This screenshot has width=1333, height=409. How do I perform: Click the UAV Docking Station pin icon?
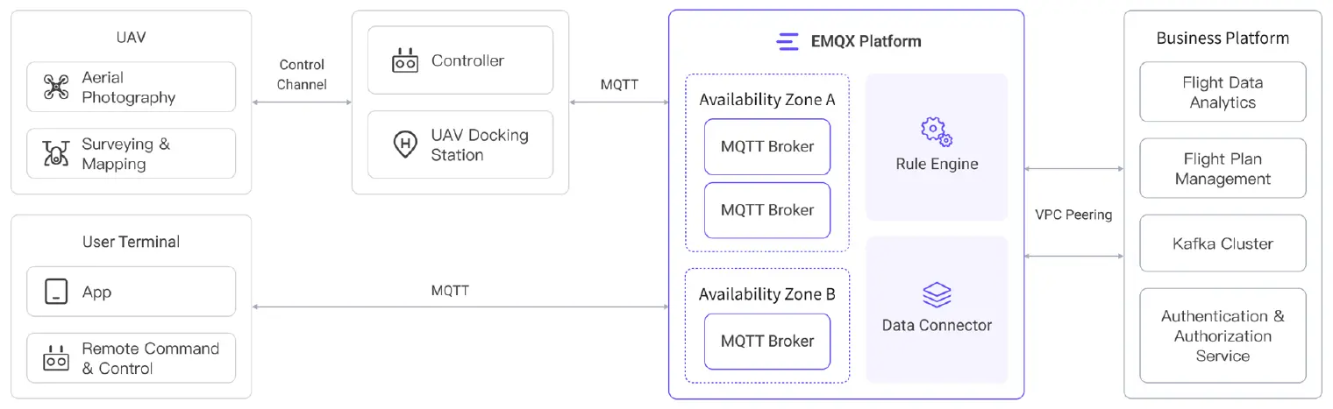point(404,145)
